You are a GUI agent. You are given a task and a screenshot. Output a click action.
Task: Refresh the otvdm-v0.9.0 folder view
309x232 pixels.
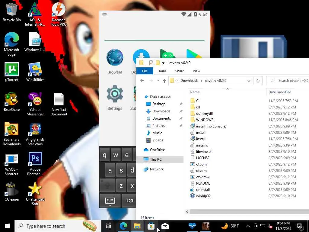click(x=258, y=81)
